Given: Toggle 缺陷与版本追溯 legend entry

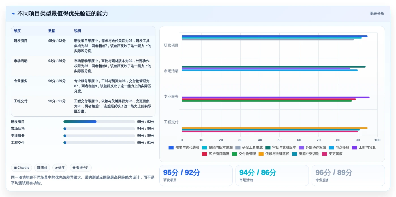Looking at the screenshot, I should click(x=217, y=147).
